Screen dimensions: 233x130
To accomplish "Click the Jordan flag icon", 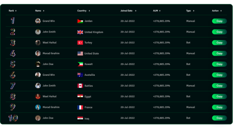I will coord(80,21).
